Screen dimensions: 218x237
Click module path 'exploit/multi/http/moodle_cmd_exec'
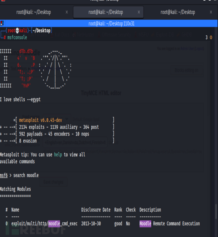(45, 223)
